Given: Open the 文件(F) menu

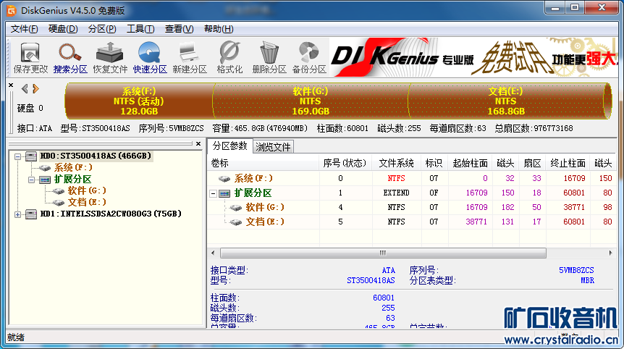Looking at the screenshot, I should [25, 29].
